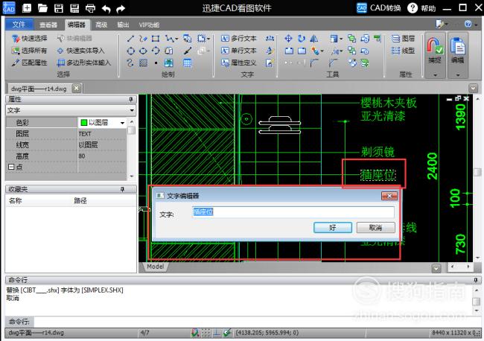The width and height of the screenshot is (484, 341).
Task: Activate the Rotate tool
Action: [x=302, y=39]
